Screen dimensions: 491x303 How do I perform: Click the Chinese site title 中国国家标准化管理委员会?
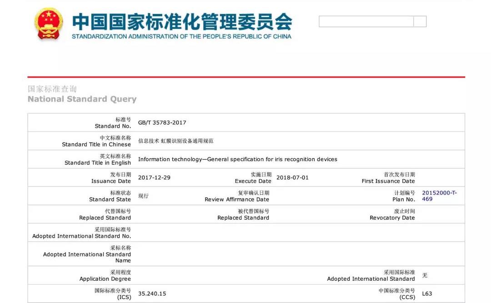tap(182, 21)
